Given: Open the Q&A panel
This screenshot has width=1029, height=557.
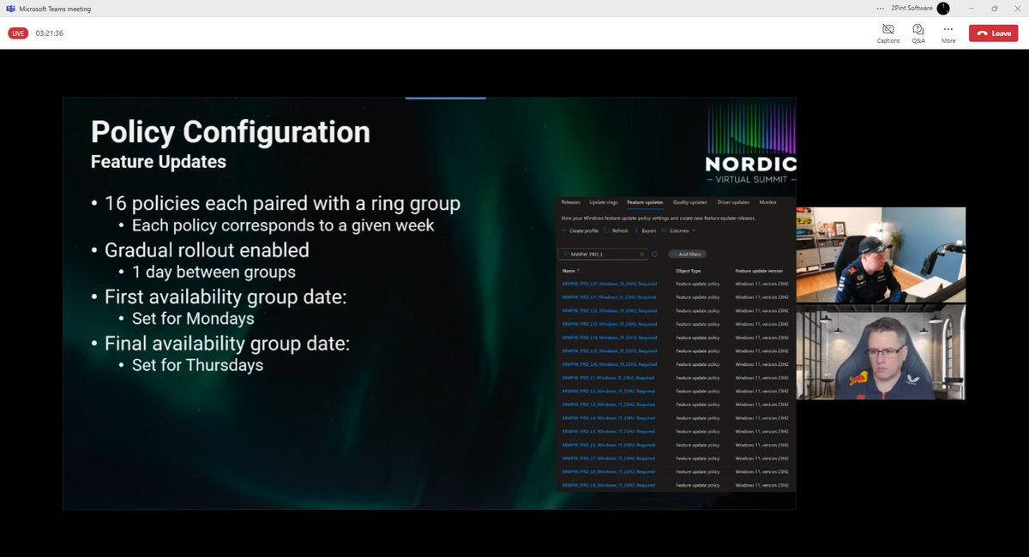Looking at the screenshot, I should (x=918, y=33).
